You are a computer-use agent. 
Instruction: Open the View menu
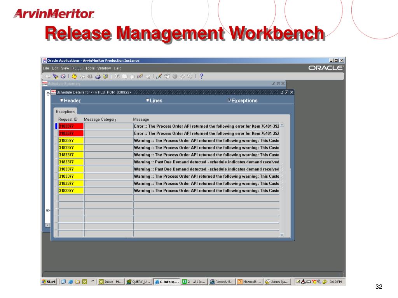point(65,68)
